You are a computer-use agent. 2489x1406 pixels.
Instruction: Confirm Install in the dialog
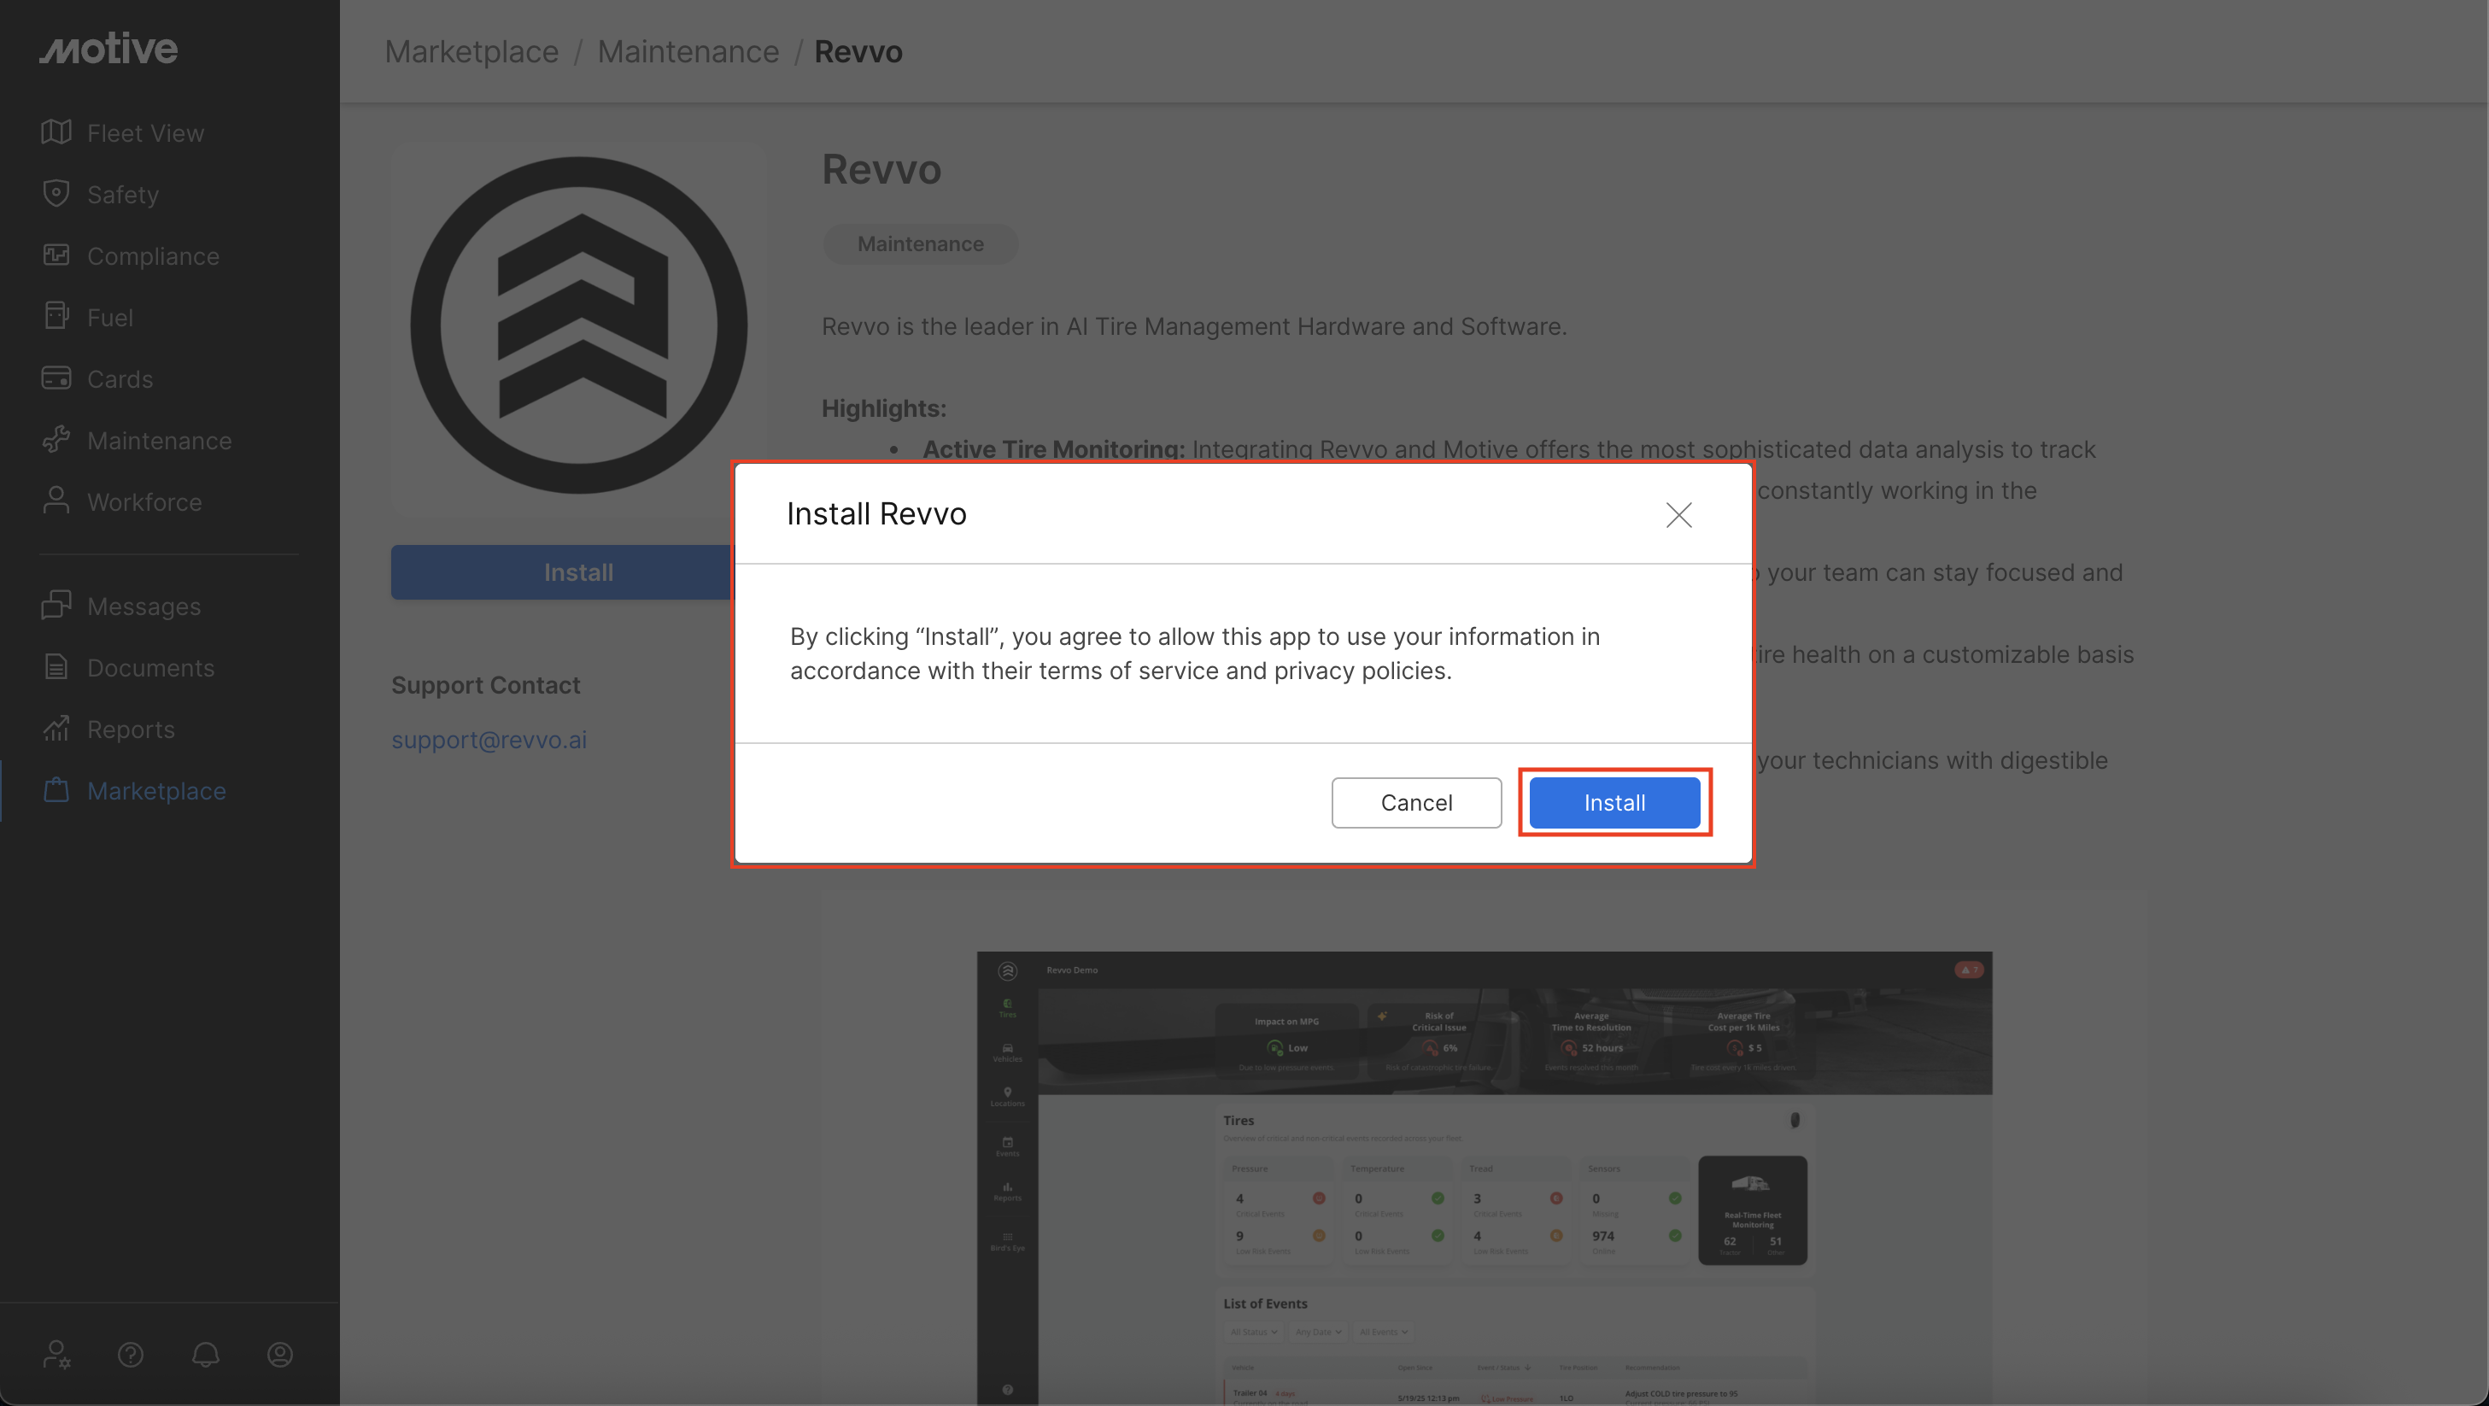click(1614, 803)
